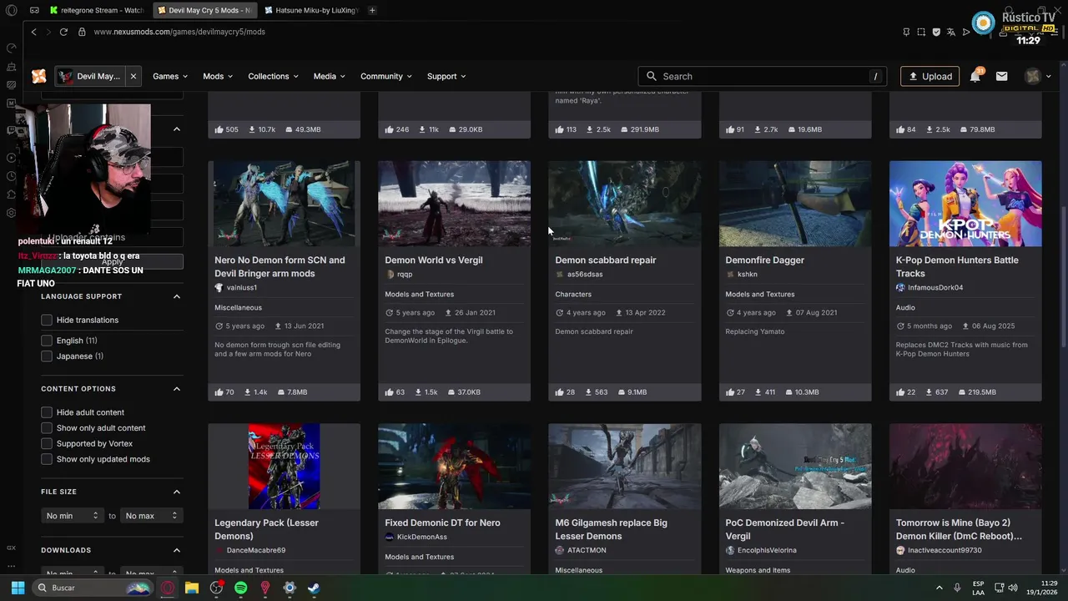Viewport: 1068px width, 601px height.
Task: Check Supported by Vortex
Action: point(47,443)
